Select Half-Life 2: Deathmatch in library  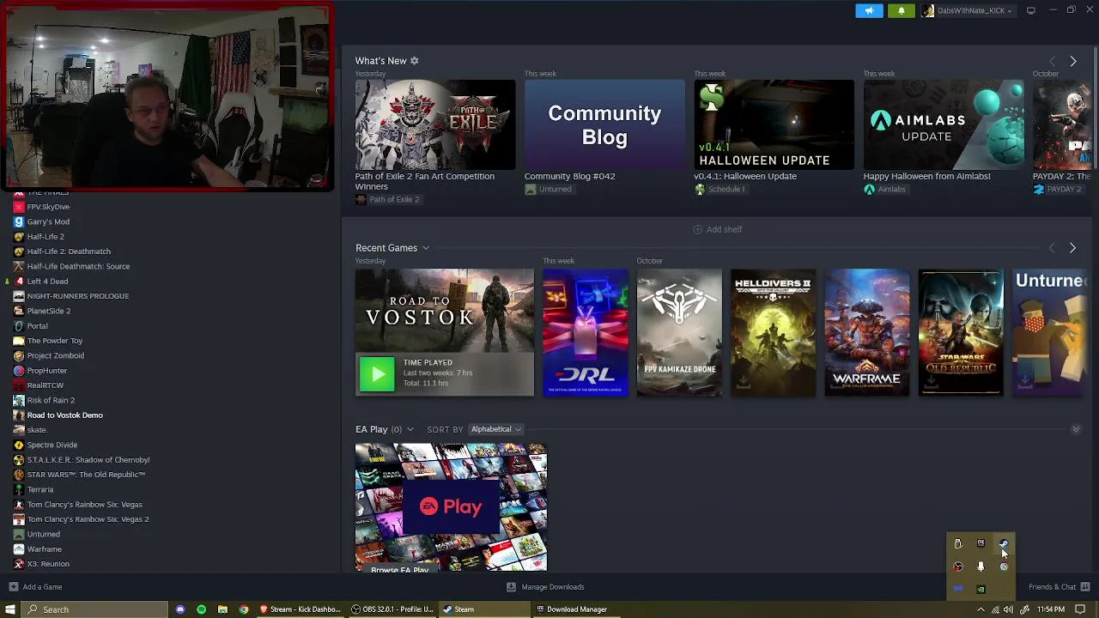pos(69,251)
